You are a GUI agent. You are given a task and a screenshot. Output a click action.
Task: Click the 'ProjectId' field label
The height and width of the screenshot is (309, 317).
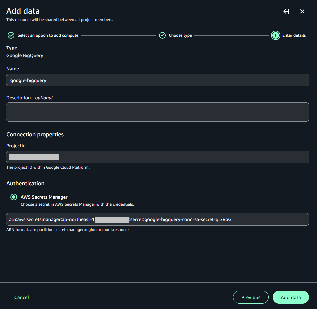16,146
